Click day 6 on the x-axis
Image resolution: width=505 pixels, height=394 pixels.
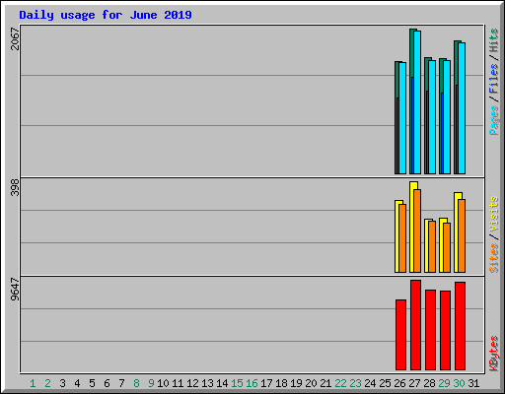tap(107, 383)
